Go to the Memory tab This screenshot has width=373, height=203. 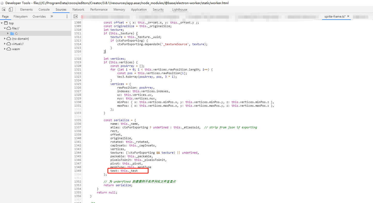pyautogui.click(x=119, y=10)
